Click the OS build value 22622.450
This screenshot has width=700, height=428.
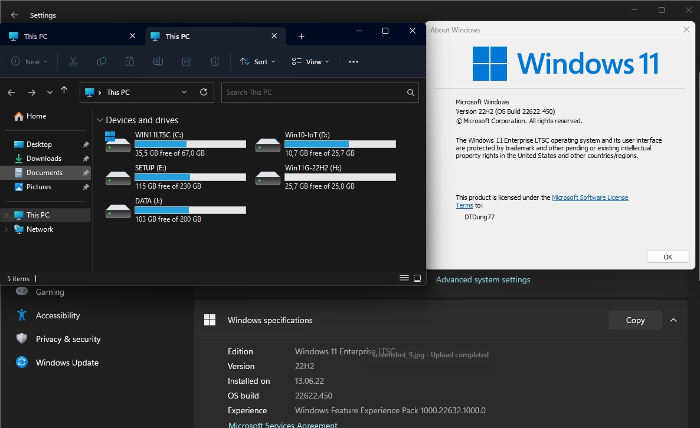313,396
